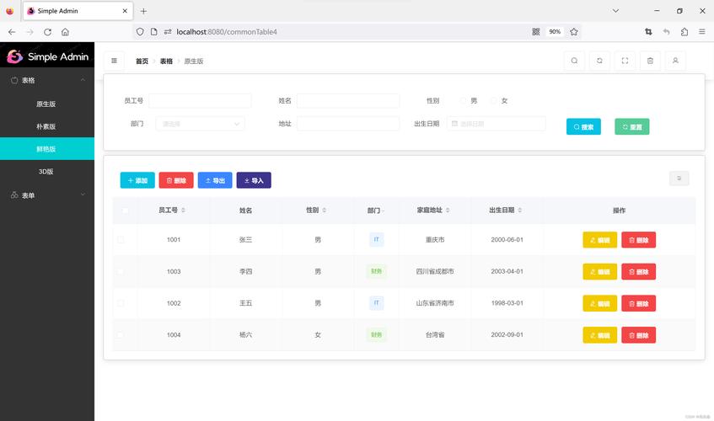Viewport: 714px width, 421px height.
Task: Click the list all tabs chevron
Action: point(615,11)
